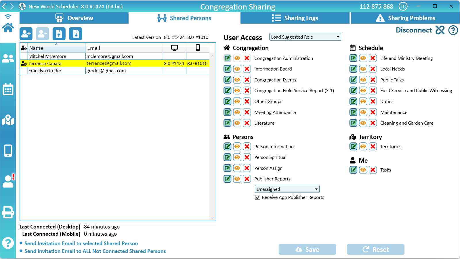Screen dimensions: 460x259
Task: Set edit access for Public Talks
Action: pos(354,80)
